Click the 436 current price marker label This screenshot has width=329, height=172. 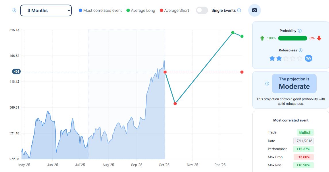pos(16,71)
